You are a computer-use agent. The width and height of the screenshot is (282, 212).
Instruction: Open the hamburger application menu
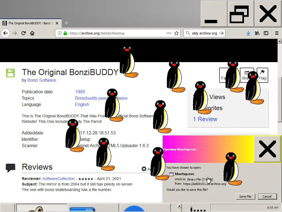pos(277,33)
